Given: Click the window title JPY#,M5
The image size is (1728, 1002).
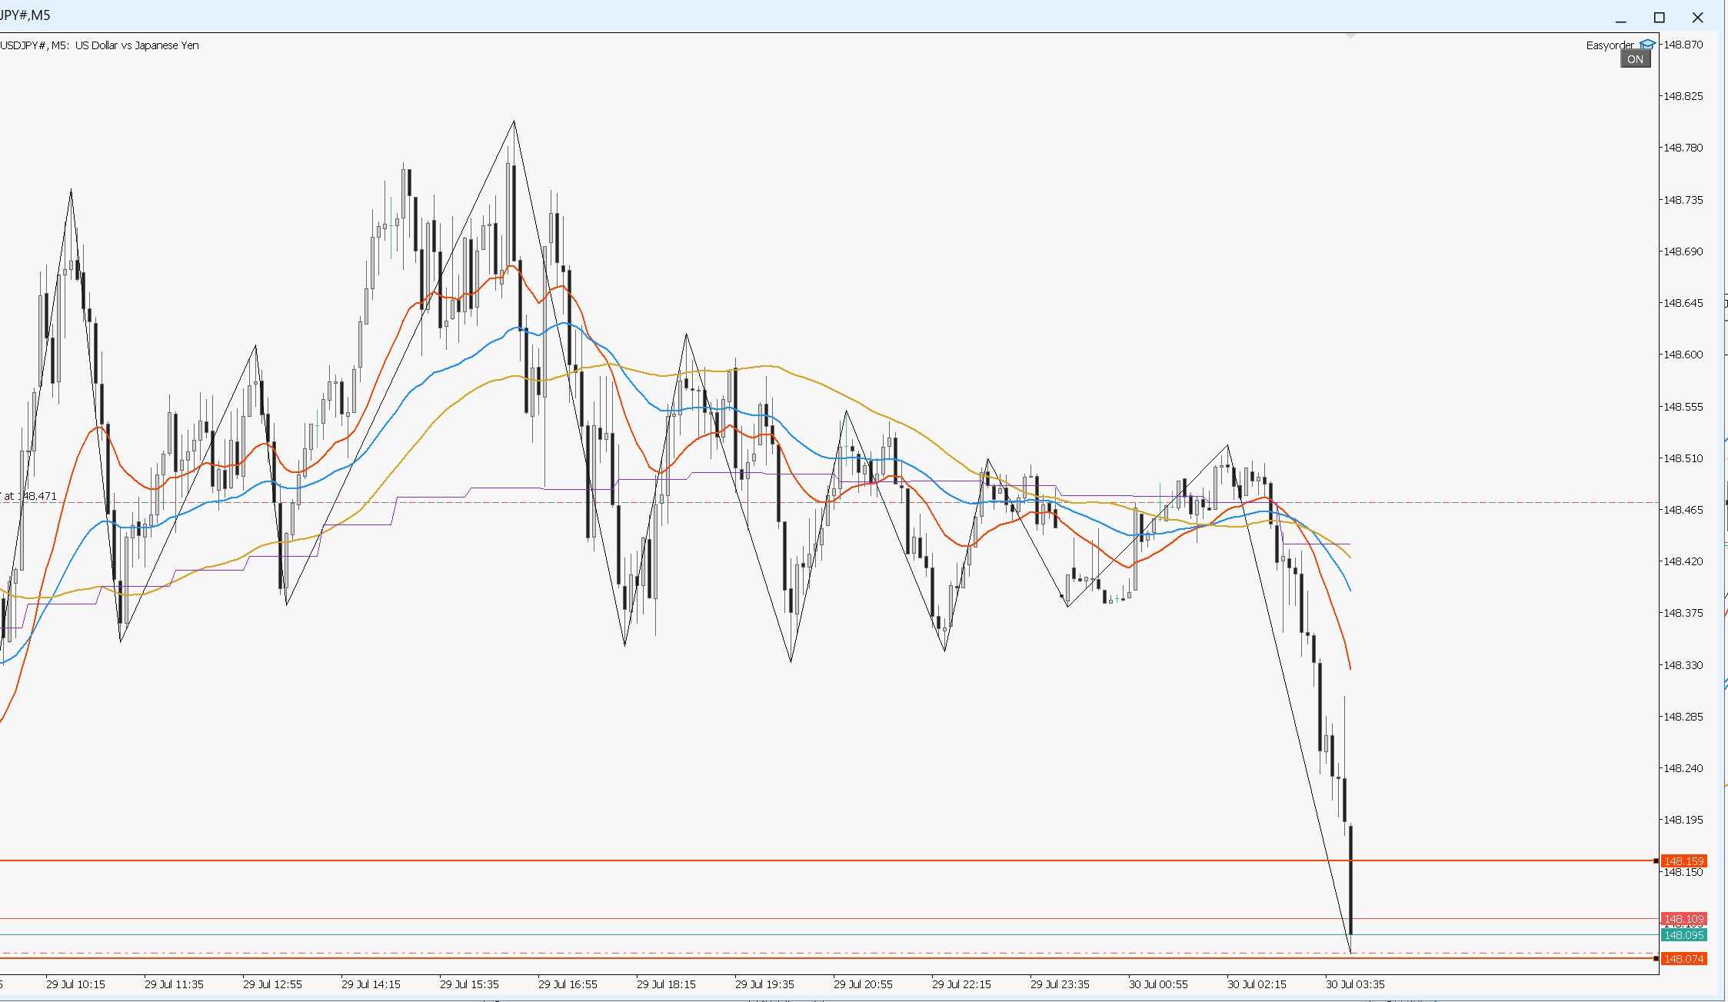Looking at the screenshot, I should 25,15.
